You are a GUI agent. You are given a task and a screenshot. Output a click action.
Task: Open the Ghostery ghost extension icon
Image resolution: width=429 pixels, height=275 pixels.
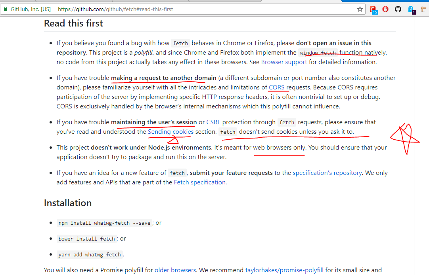[412, 10]
